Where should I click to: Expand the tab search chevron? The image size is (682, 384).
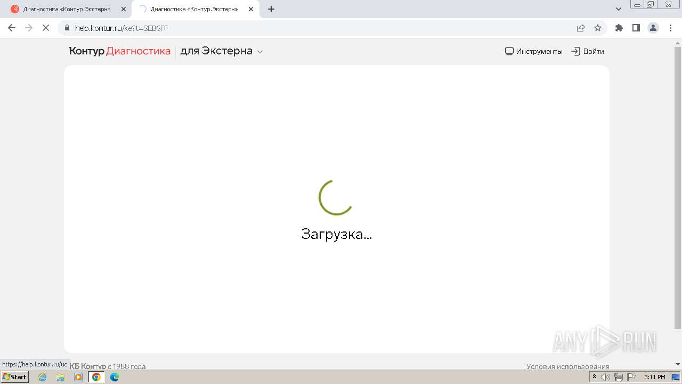click(x=619, y=9)
